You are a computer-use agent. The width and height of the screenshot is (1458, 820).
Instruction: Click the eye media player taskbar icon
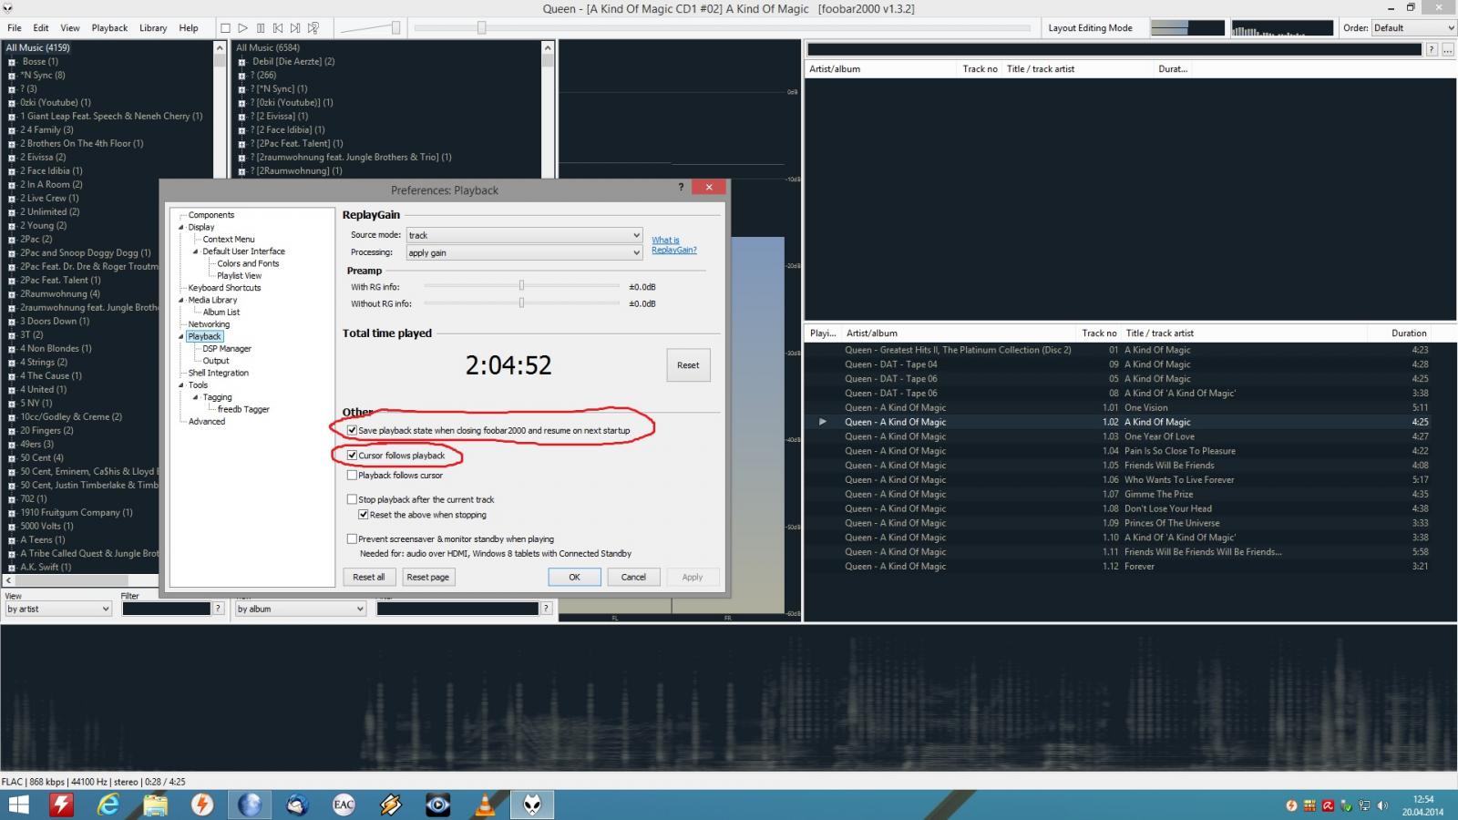[438, 805]
